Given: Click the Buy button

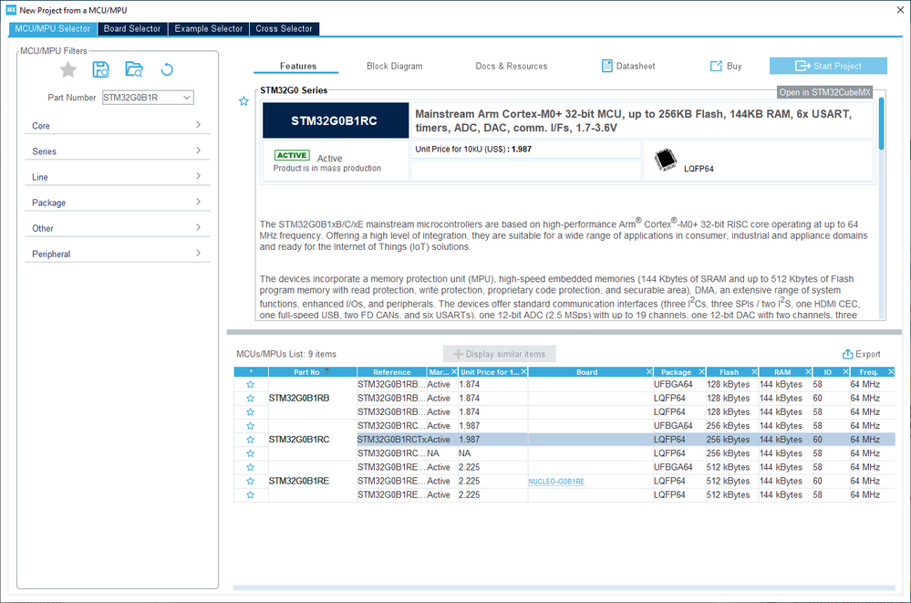Looking at the screenshot, I should click(726, 66).
